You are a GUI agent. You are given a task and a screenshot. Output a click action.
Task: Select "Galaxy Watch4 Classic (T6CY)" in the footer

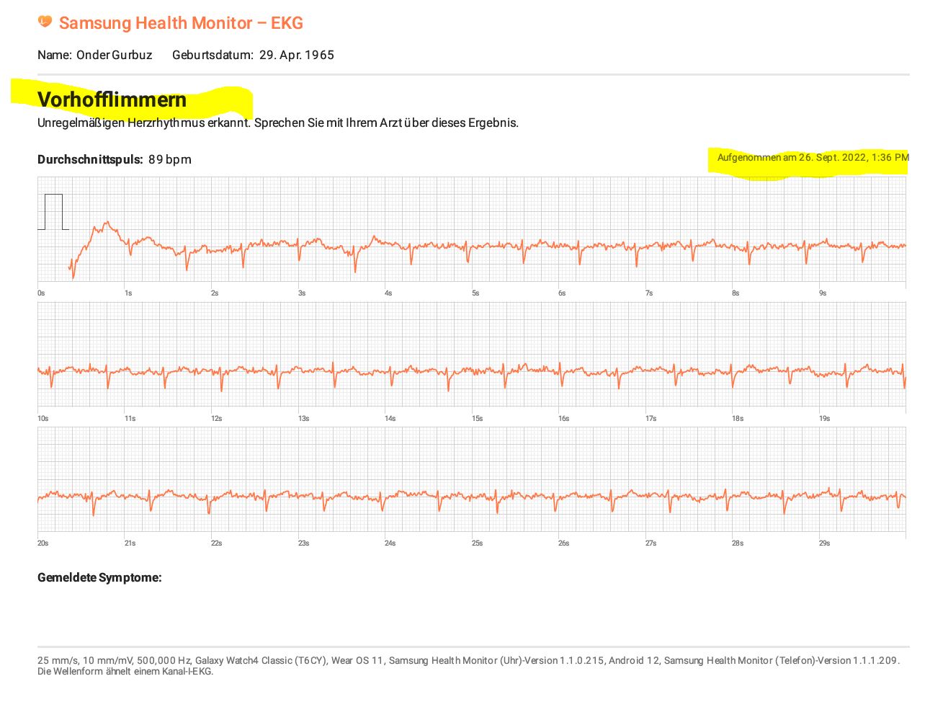(x=261, y=660)
